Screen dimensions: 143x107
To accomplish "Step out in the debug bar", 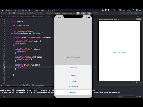I will [17, 85].
